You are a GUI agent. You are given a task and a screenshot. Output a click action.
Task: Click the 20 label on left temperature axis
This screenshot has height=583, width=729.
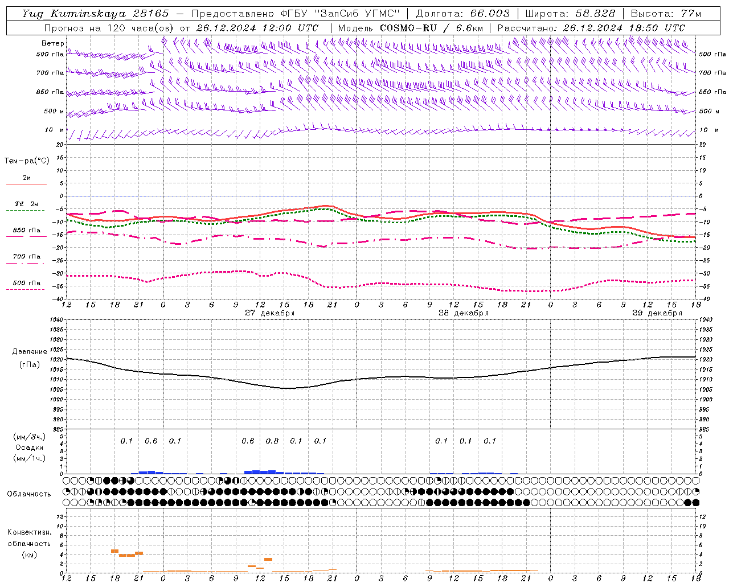point(60,145)
